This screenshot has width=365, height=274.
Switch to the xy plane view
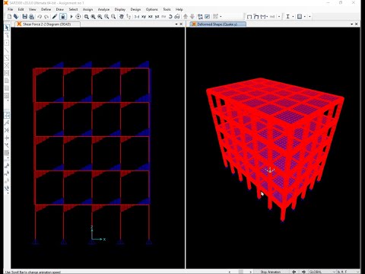coord(144,17)
